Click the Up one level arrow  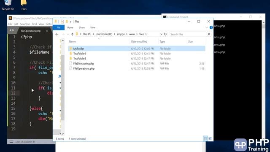(72, 34)
